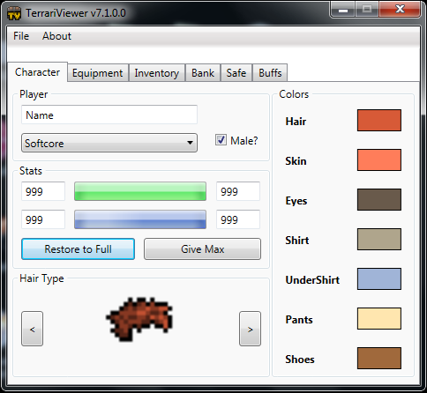Click the 'UnderShirt' label in Colors
This screenshot has width=427, height=393.
click(x=312, y=280)
